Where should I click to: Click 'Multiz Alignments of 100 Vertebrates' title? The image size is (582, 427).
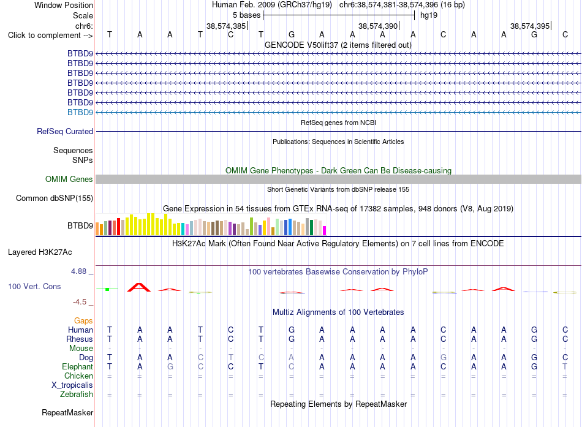tap(338, 312)
